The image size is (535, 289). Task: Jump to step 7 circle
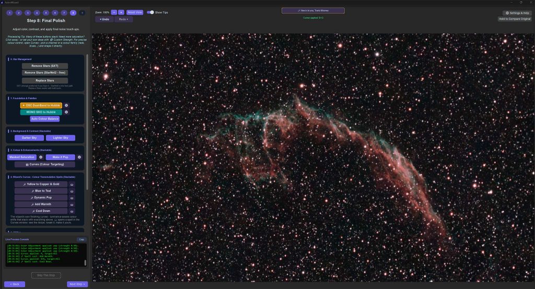(x=64, y=13)
